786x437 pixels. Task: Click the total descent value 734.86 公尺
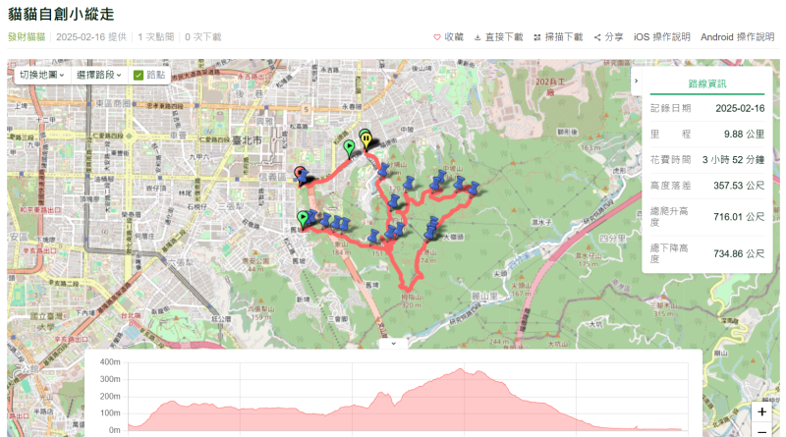[739, 253]
